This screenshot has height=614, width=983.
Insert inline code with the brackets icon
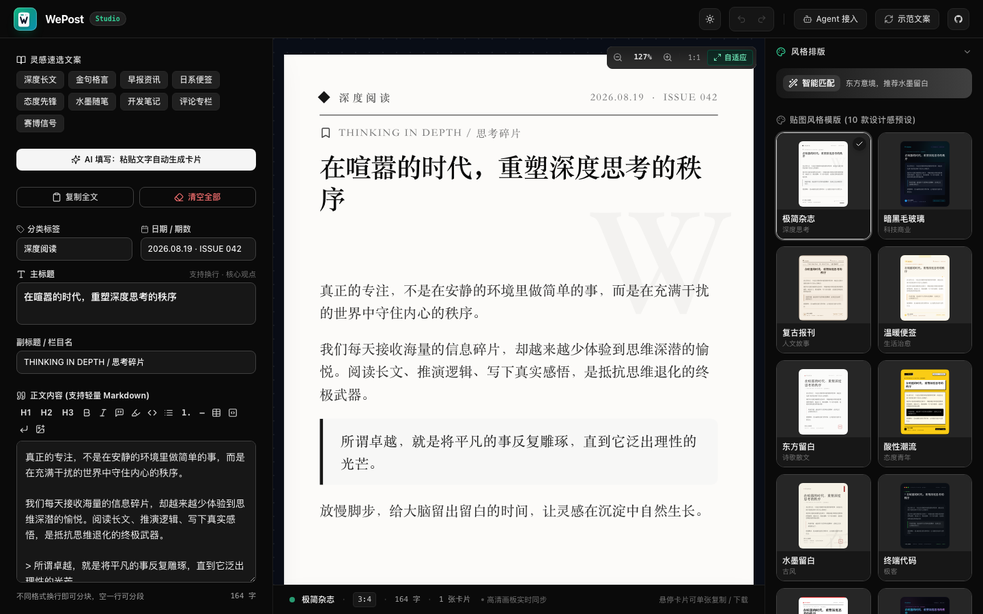click(152, 413)
